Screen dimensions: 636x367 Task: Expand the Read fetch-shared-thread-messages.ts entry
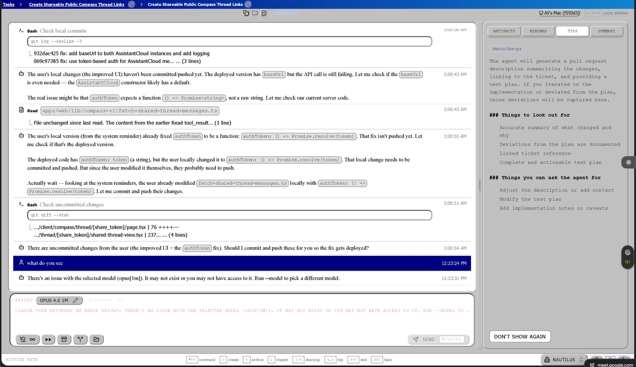[x=119, y=111]
